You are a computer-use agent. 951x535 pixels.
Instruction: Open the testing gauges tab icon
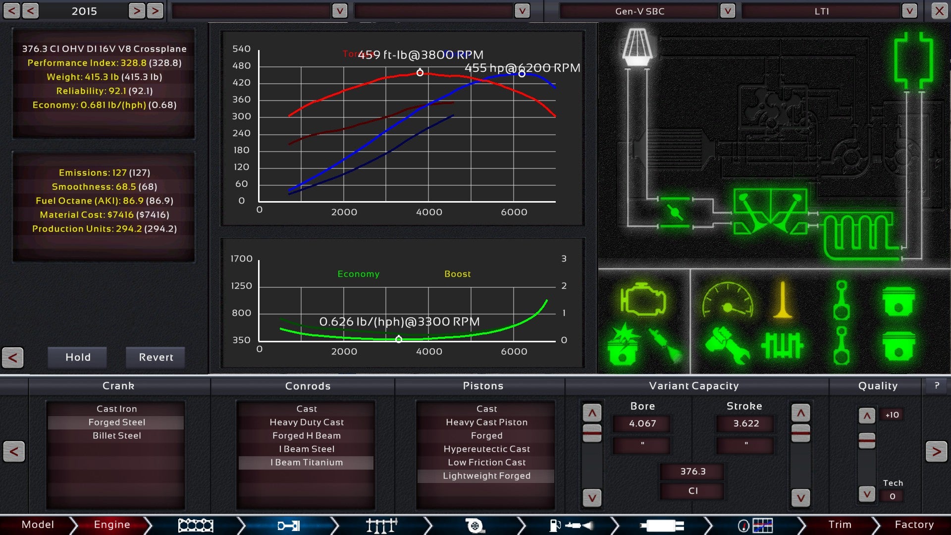(x=755, y=525)
